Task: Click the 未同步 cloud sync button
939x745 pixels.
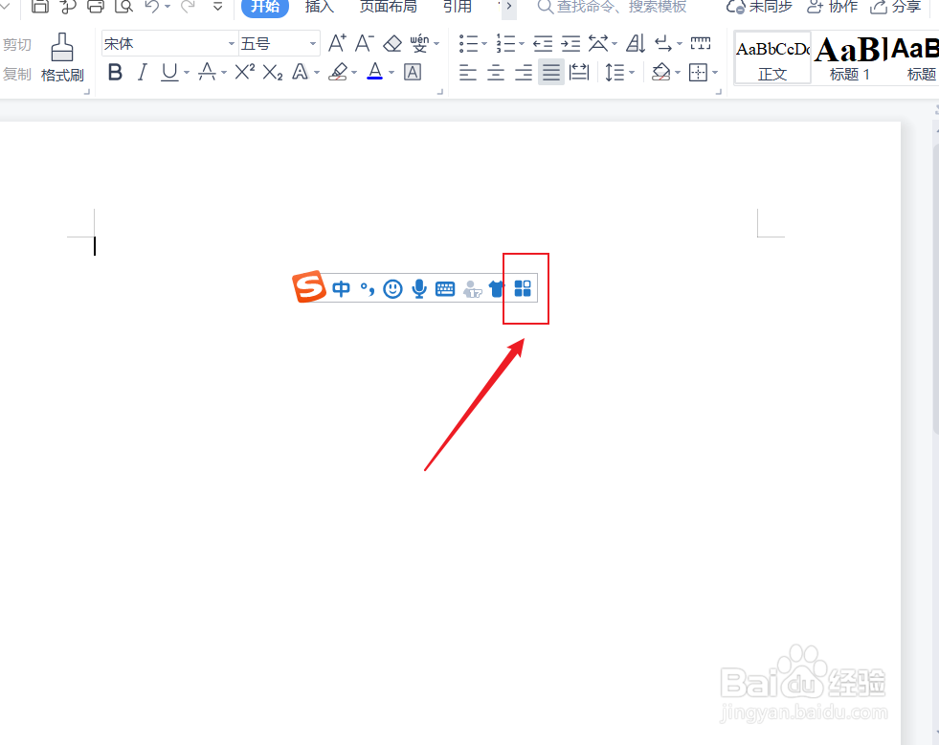Action: point(759,7)
